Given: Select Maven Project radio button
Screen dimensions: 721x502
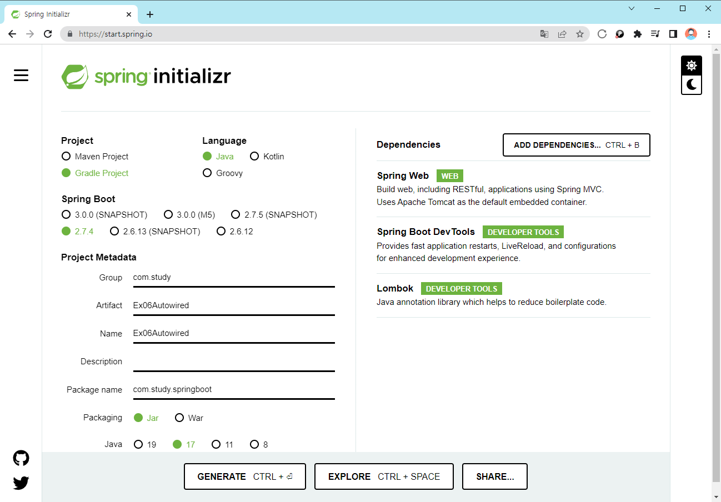Looking at the screenshot, I should [x=95, y=157].
